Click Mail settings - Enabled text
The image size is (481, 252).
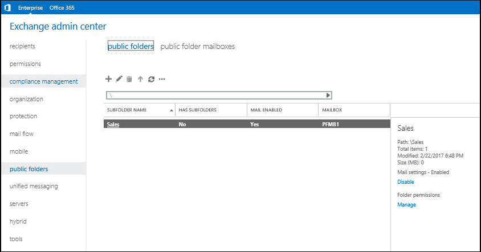(x=423, y=172)
